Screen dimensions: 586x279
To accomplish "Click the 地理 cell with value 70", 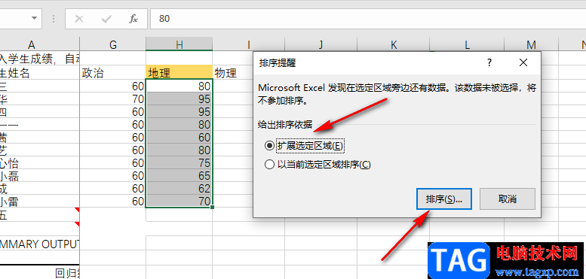I will coord(179,202).
